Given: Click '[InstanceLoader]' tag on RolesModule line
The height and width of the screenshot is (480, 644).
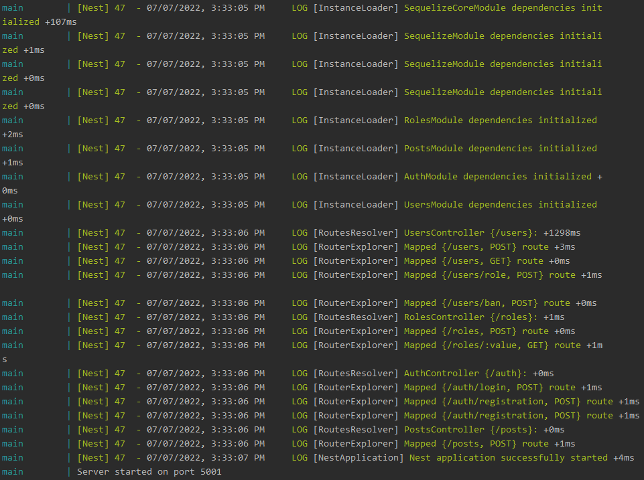Looking at the screenshot, I should tap(356, 121).
